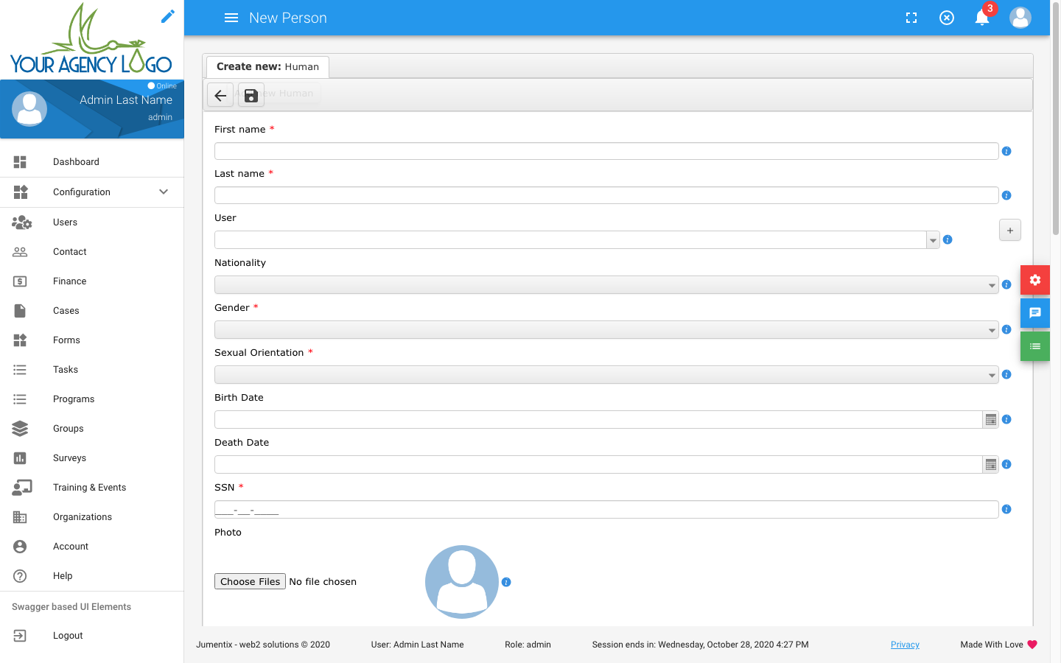Click the profile photo placeholder
Image resolution: width=1061 pixels, height=663 pixels.
[x=462, y=582]
